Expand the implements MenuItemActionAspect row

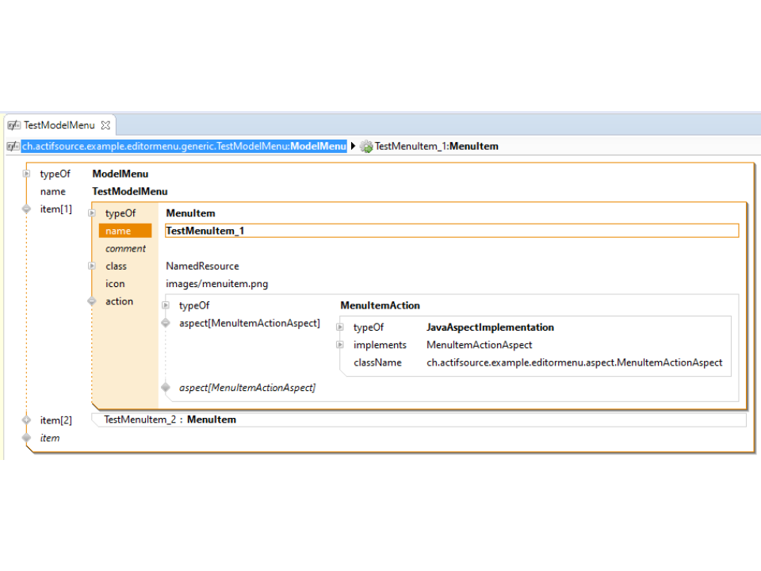coord(339,345)
